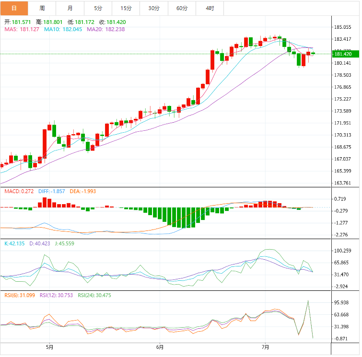Image resolution: width=362 pixels, height=357 pixels.
Task: Click the 183.417 price axis label
Action: 343,39
